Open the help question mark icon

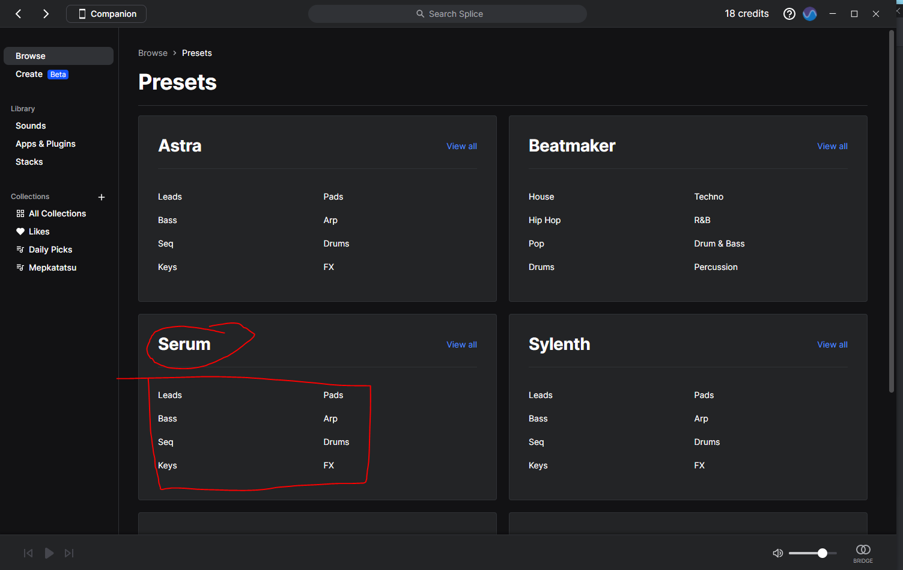pos(789,14)
